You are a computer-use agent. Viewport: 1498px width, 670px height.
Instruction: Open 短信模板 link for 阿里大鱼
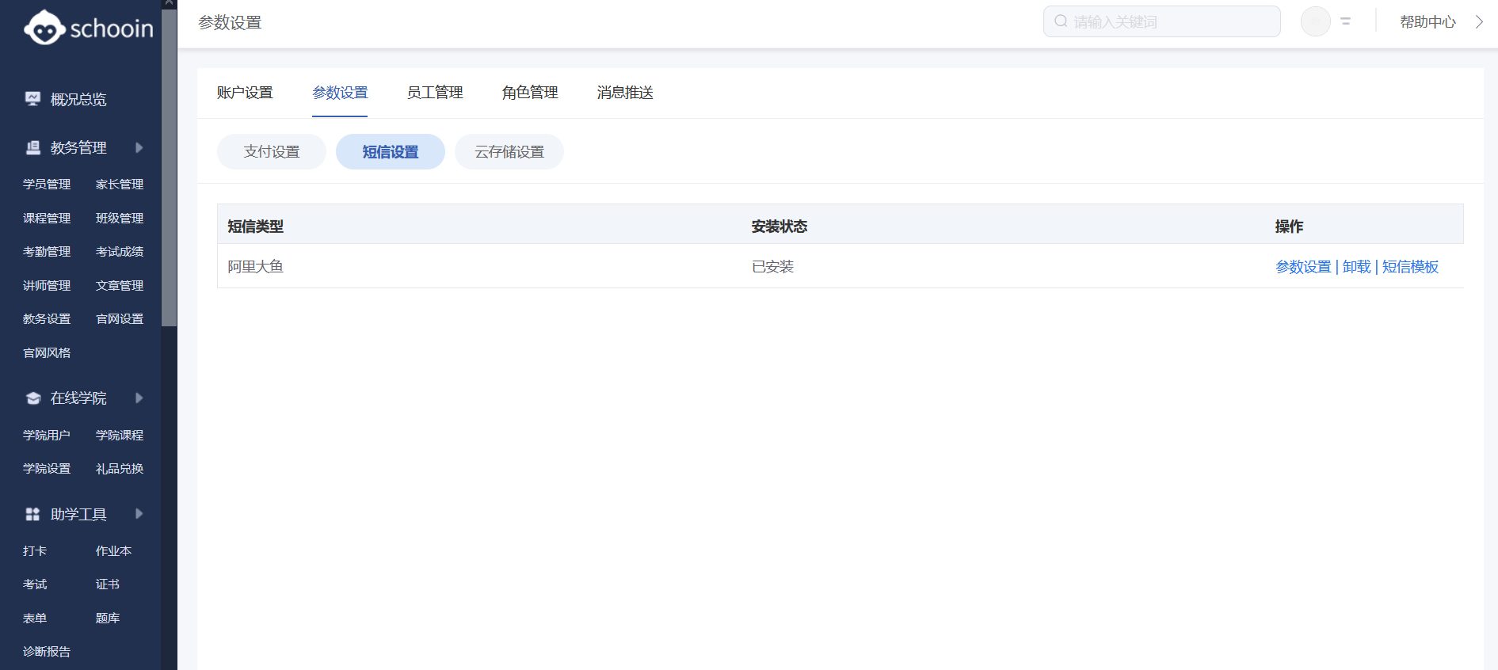click(x=1410, y=267)
